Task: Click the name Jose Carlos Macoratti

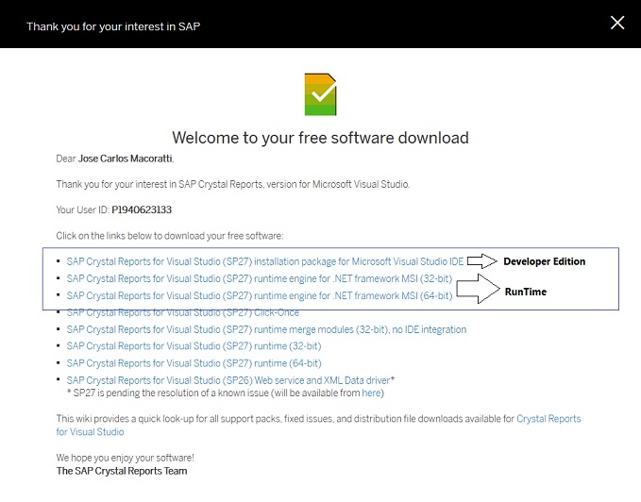Action: coord(126,159)
